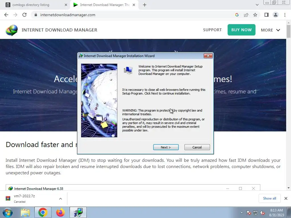This screenshot has height=218, width=291.
Task: Click the scrollbar up arrow
Action: click(288, 22)
